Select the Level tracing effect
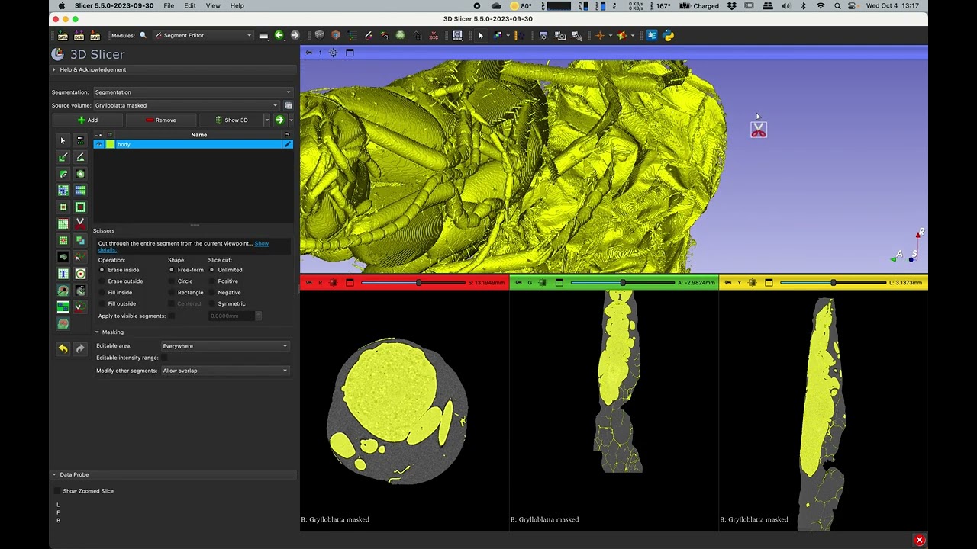This screenshot has width=977, height=549. (x=80, y=174)
